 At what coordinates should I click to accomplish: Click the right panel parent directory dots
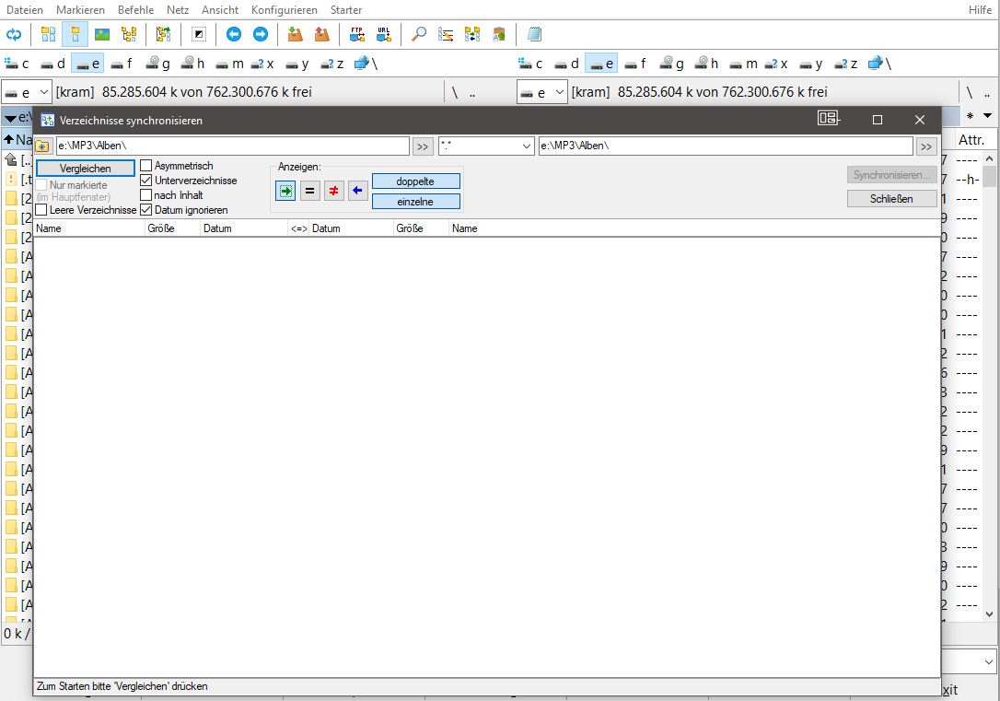pyautogui.click(x=986, y=92)
